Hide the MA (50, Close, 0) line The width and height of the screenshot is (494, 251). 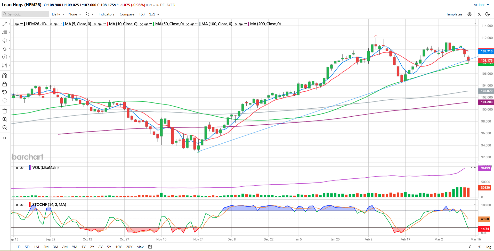pyautogui.click(x=146, y=24)
